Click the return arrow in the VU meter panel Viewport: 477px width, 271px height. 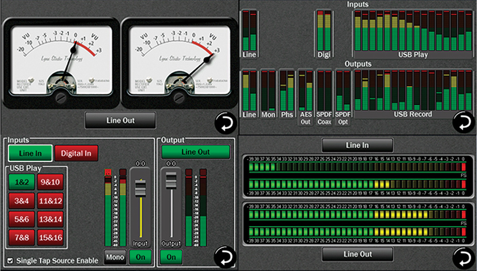point(226,123)
